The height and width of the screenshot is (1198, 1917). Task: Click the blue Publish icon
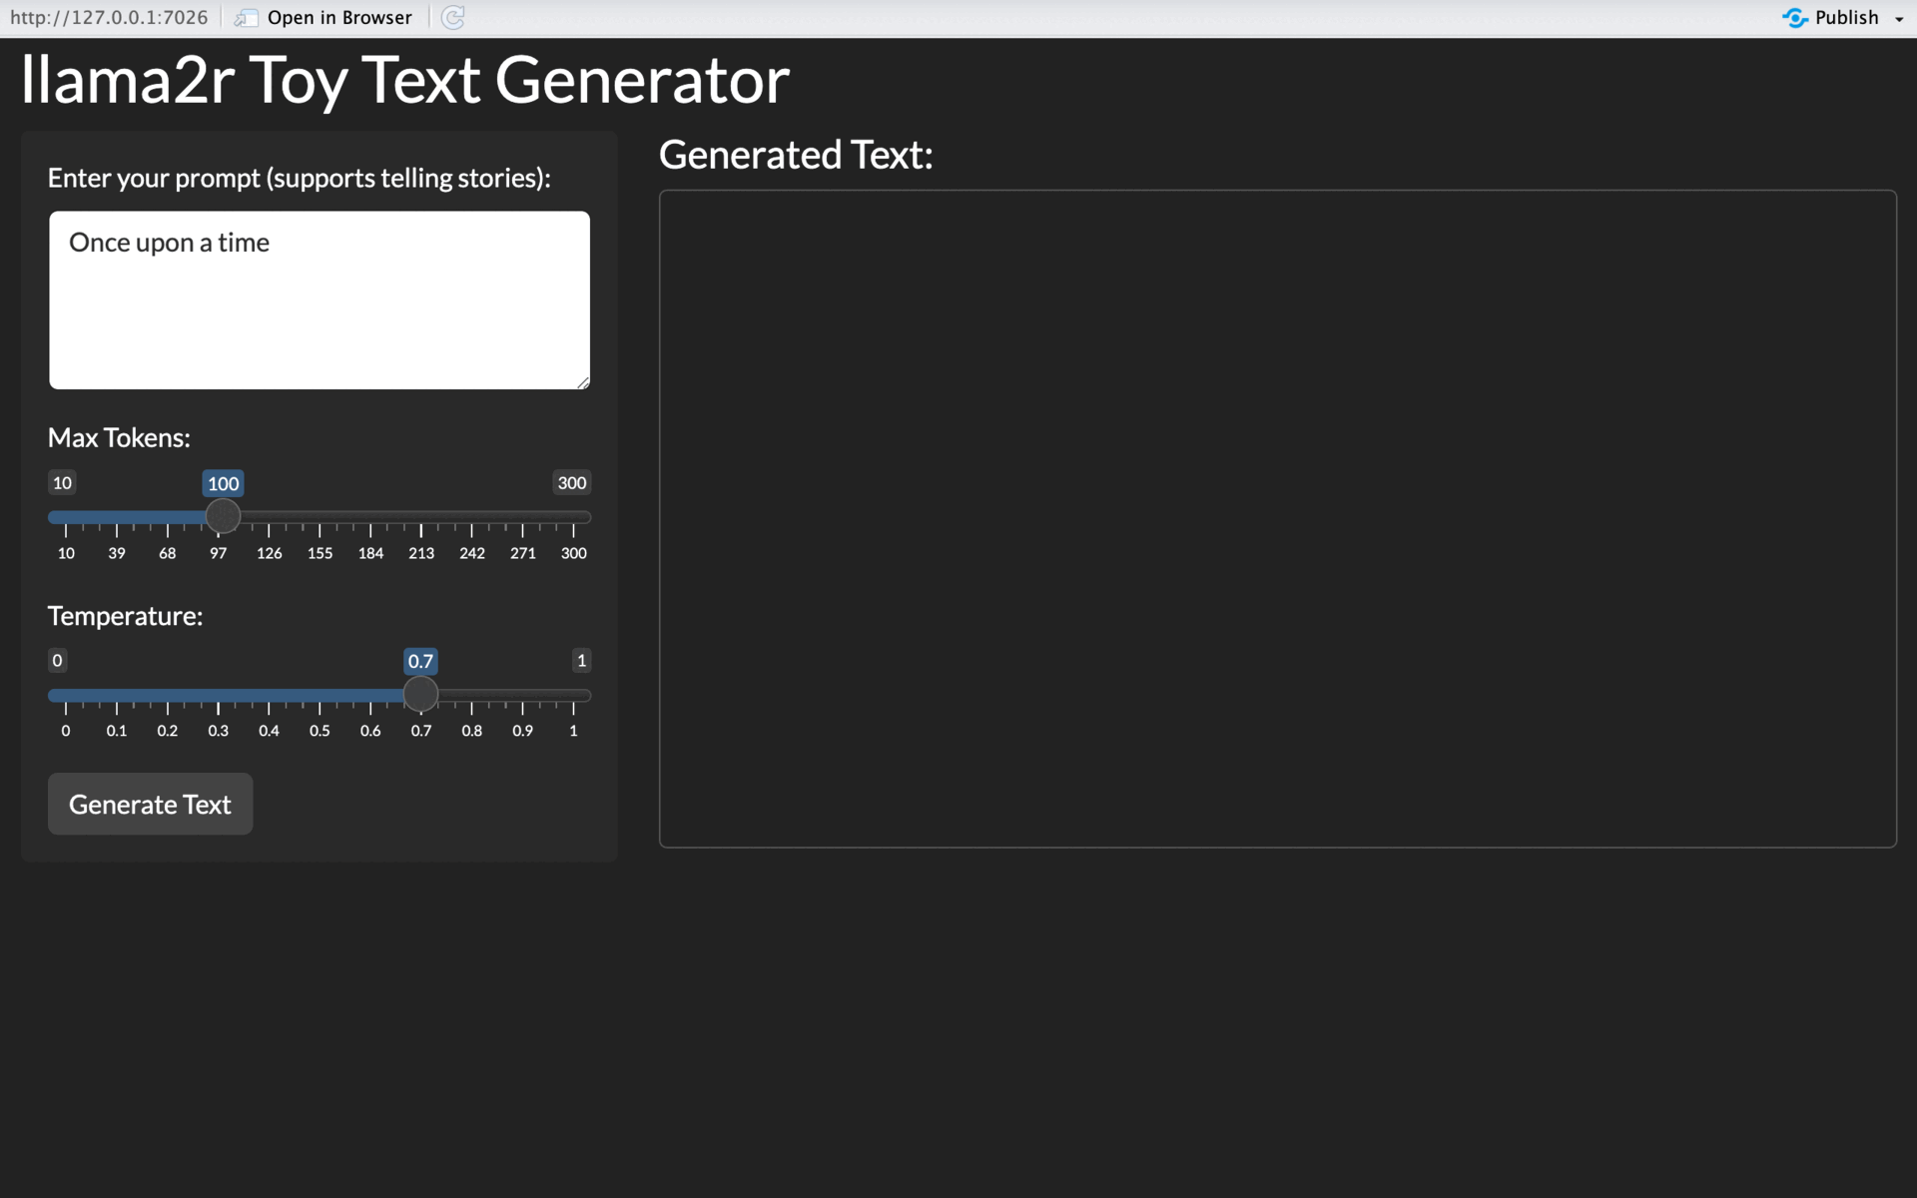tap(1794, 18)
